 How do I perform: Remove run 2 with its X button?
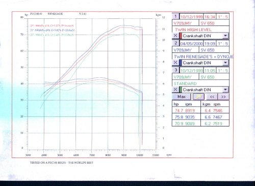175,63
